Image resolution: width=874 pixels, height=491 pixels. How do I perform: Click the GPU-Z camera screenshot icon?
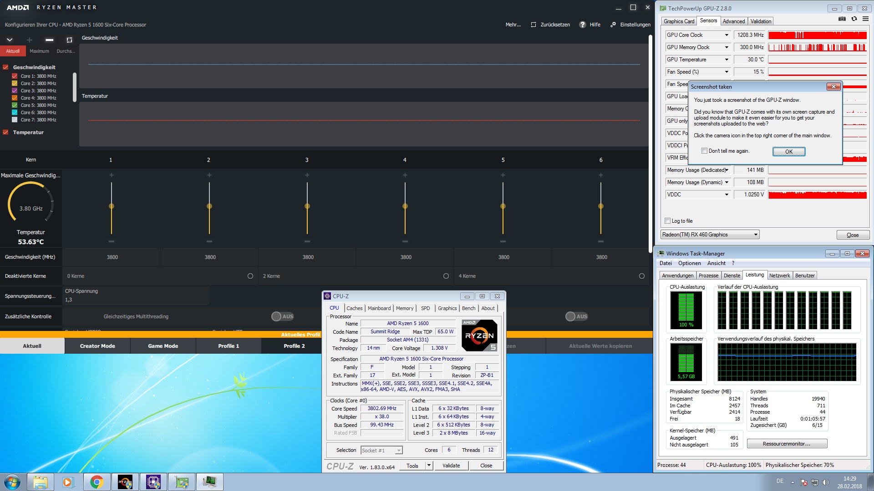click(842, 19)
